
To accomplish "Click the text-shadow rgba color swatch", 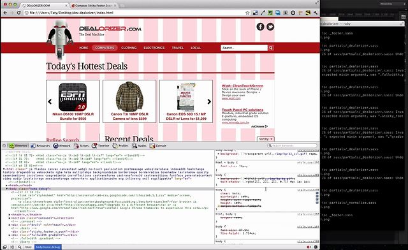I will point(244,182).
